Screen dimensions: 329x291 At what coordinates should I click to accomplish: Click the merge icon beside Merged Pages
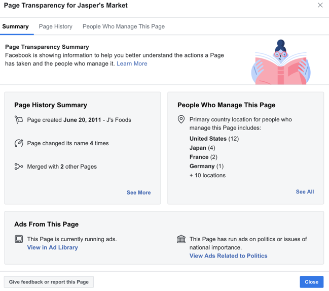[19, 167]
